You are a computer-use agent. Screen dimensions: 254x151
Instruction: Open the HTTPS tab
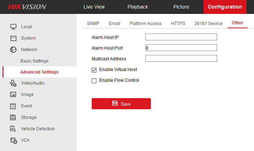point(178,24)
